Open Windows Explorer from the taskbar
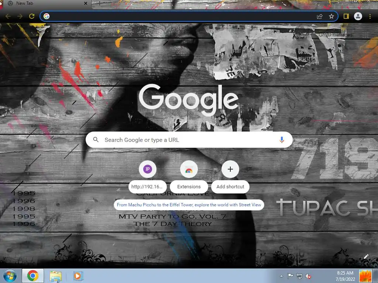 coord(56,276)
